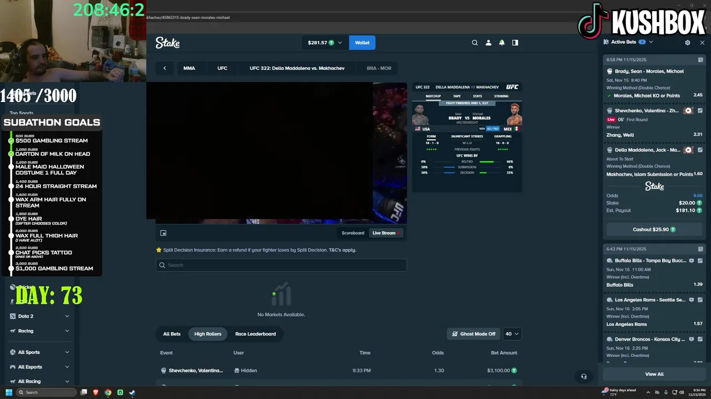
Task: Launch Brave browser from the taskbar
Action: (x=96, y=392)
